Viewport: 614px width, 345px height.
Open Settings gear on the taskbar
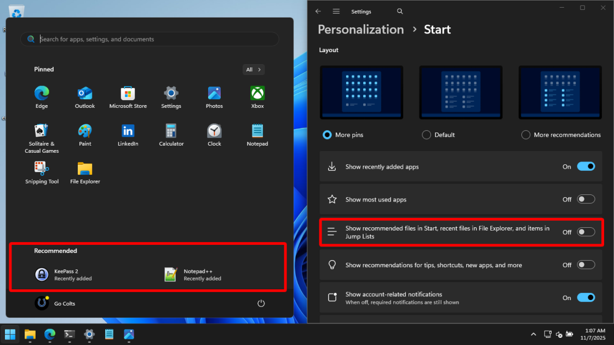pos(89,335)
